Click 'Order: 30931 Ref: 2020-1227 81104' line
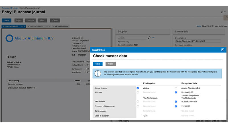228x128 pixels. [x=22, y=88]
